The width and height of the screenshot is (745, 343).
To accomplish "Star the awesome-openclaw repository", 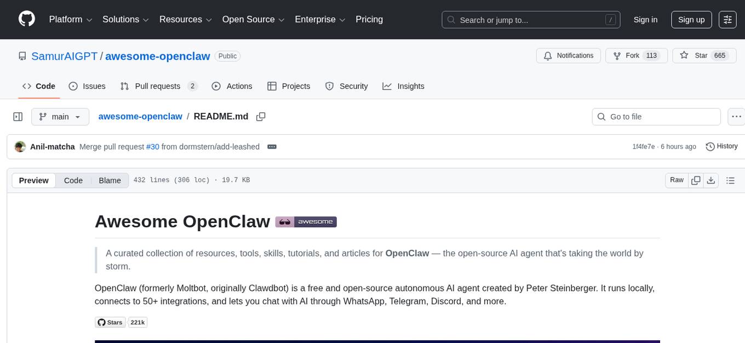I will [x=696, y=55].
